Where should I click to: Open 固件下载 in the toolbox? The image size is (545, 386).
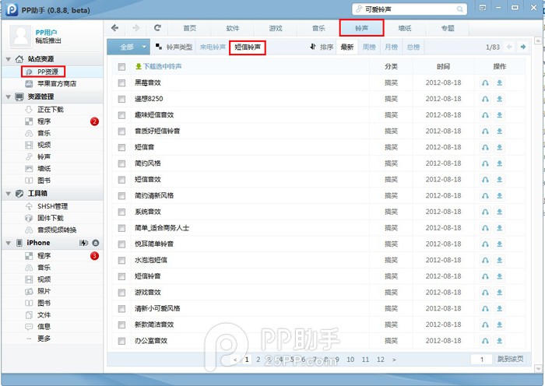coord(50,218)
